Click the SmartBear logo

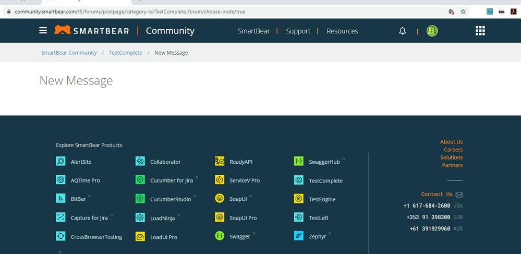pyautogui.click(x=92, y=31)
